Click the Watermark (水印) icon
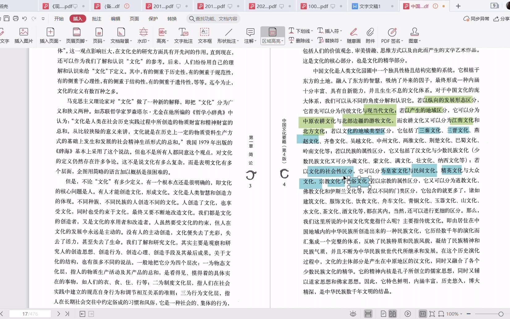Viewport: 510px width, 319px height. point(143,32)
